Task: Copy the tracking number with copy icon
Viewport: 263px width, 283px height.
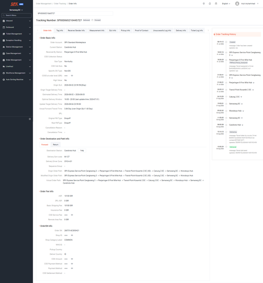Action: pyautogui.click(x=92, y=20)
